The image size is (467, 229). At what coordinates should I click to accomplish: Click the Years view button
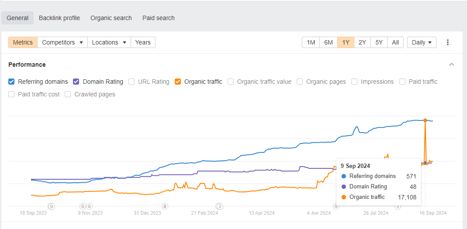pyautogui.click(x=143, y=42)
